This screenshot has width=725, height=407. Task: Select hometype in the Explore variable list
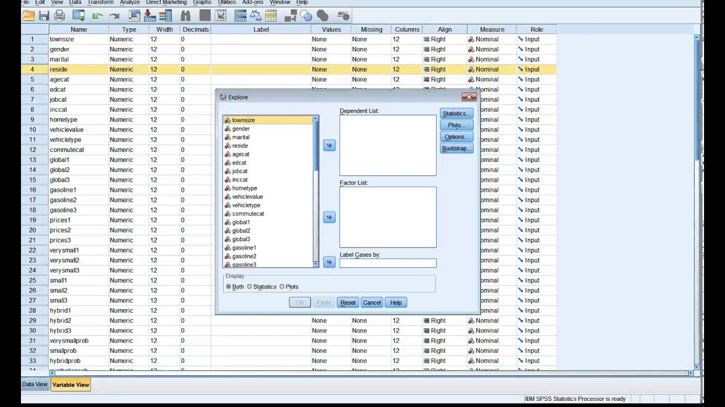tap(267, 188)
